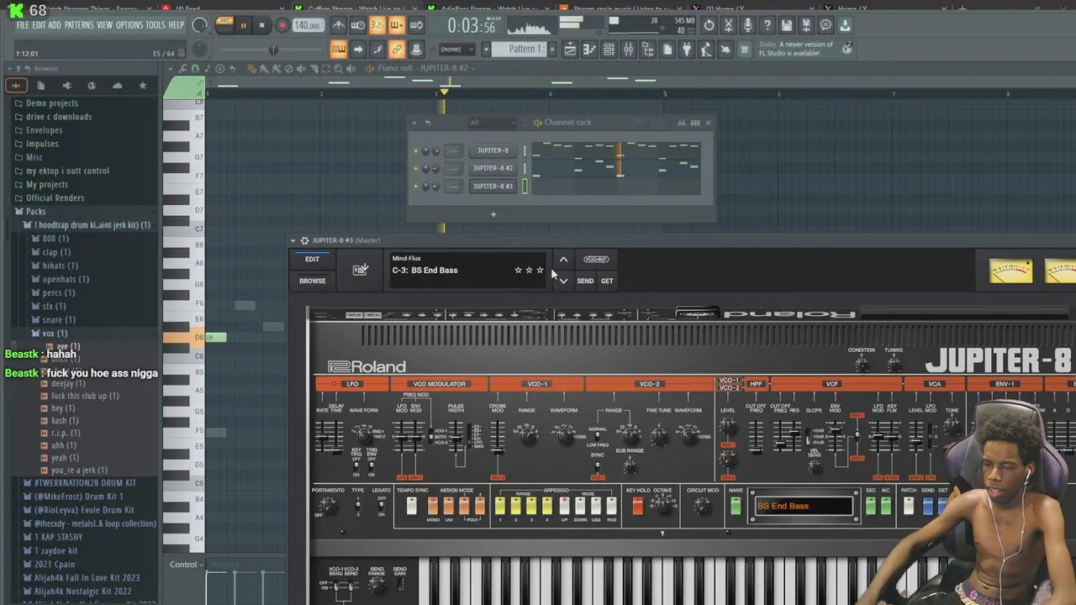Toggle the link/typing keyboard chain icon
Image resolution: width=1076 pixels, height=605 pixels.
(396, 50)
